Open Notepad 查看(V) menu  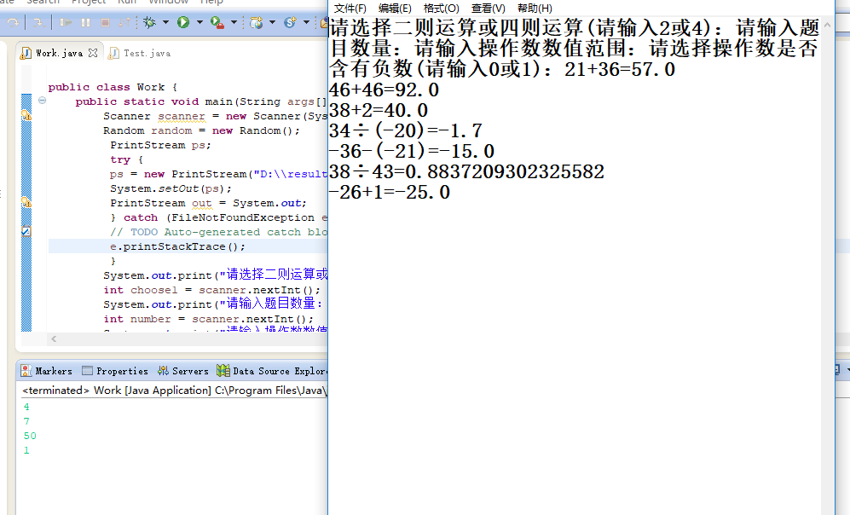click(x=488, y=9)
